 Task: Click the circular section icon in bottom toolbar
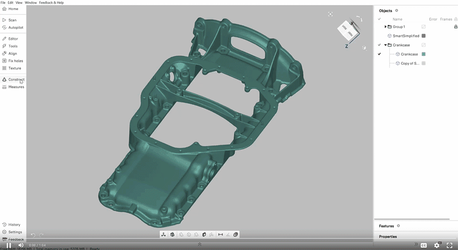[236, 234]
